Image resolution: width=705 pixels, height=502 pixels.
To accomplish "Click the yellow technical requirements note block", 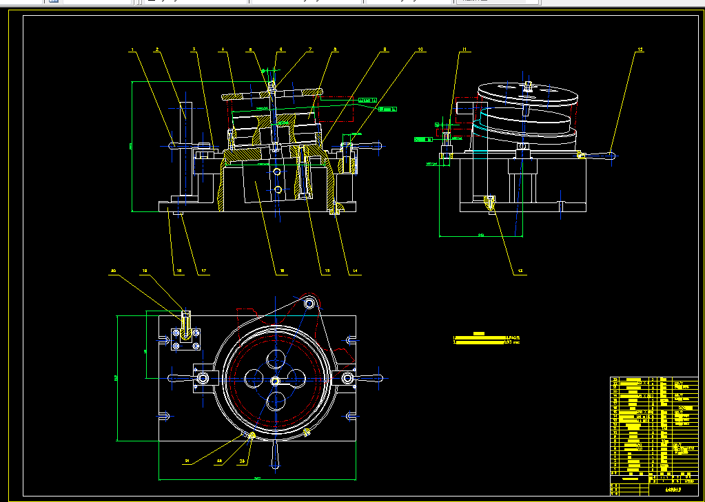I will [487, 338].
